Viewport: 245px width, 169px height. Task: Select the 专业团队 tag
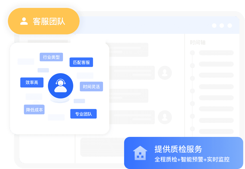coord(84,114)
